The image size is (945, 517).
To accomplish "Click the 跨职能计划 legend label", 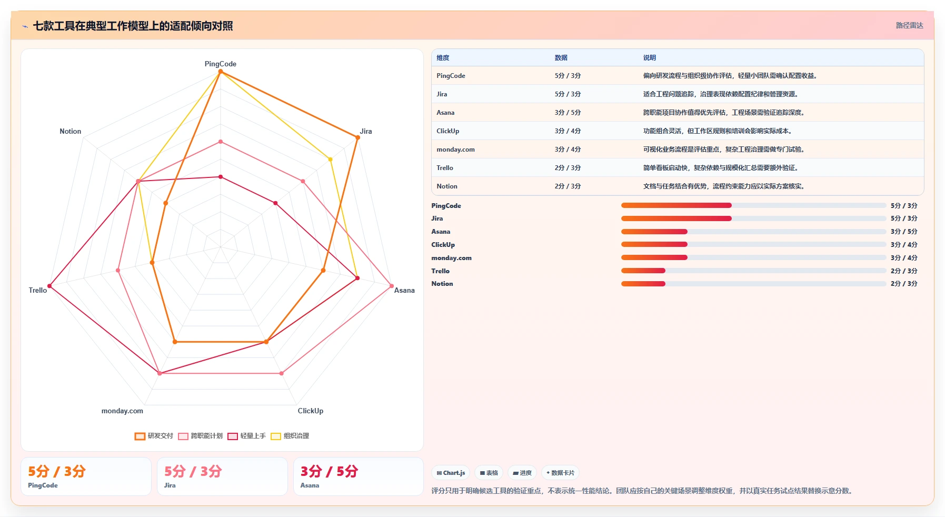I will [x=206, y=436].
